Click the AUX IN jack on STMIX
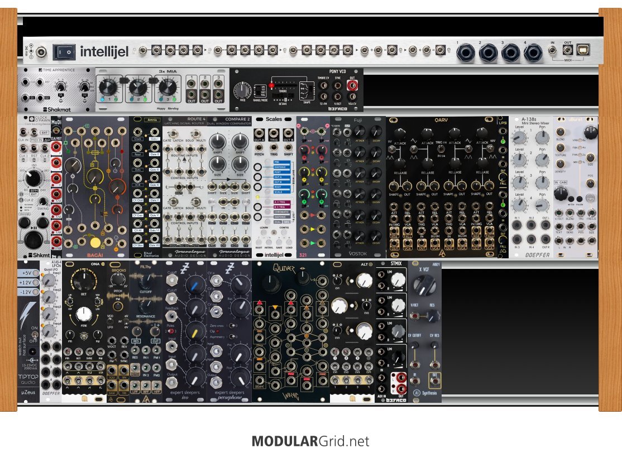622x453 pixels. tap(381, 389)
